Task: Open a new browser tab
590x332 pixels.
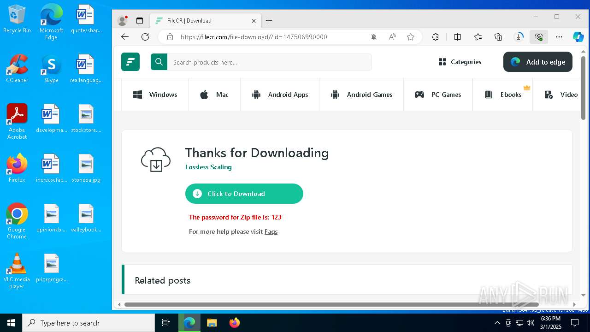Action: point(269,21)
